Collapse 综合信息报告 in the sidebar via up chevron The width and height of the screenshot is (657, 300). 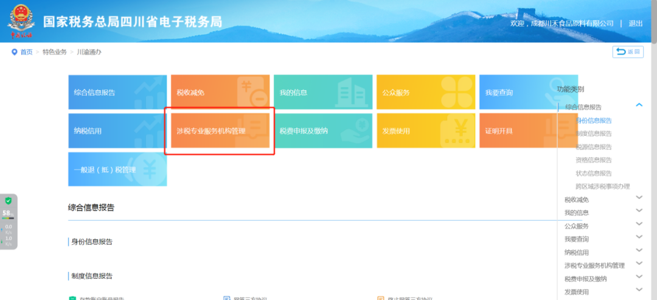[x=639, y=105]
